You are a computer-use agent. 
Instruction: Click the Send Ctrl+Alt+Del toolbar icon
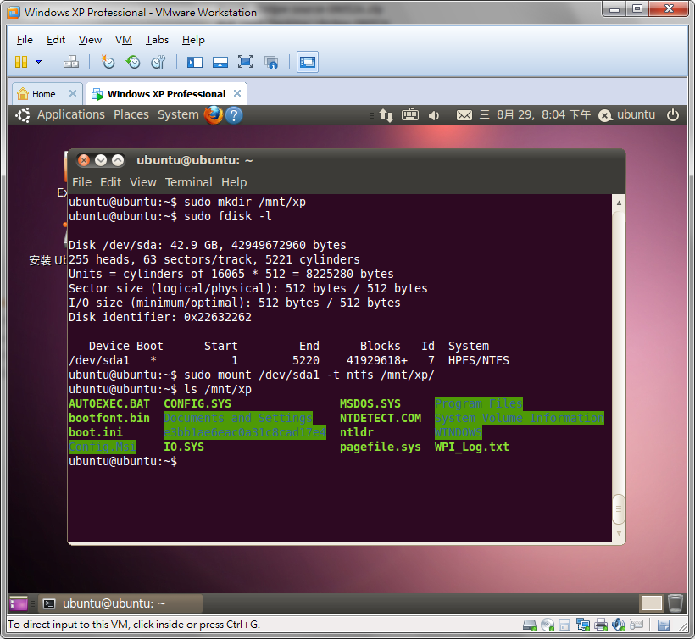point(71,62)
